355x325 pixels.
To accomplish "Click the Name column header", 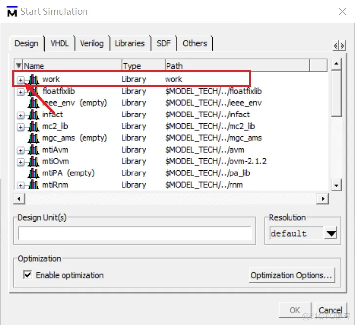I will (x=72, y=66).
